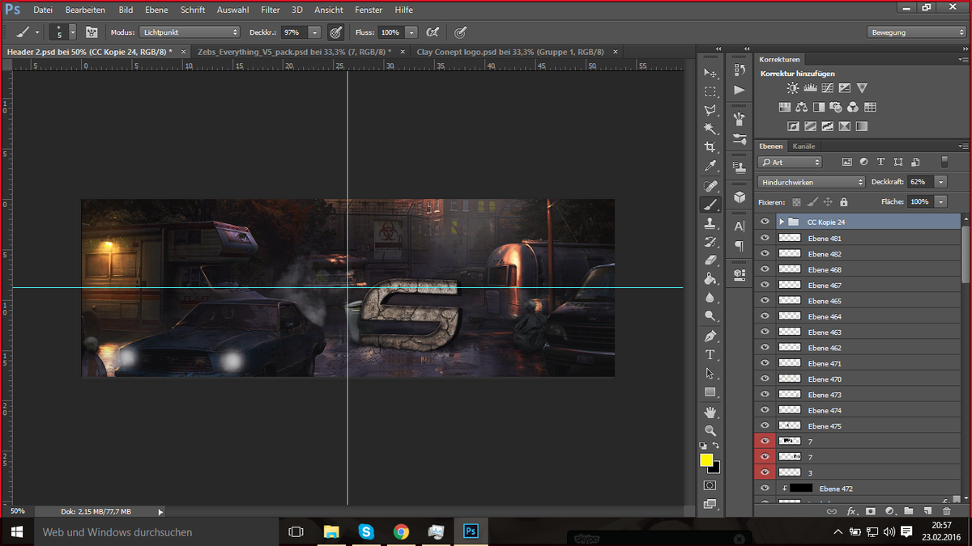972x546 pixels.
Task: Add a Brightness/Contrast adjustment
Action: (x=792, y=88)
